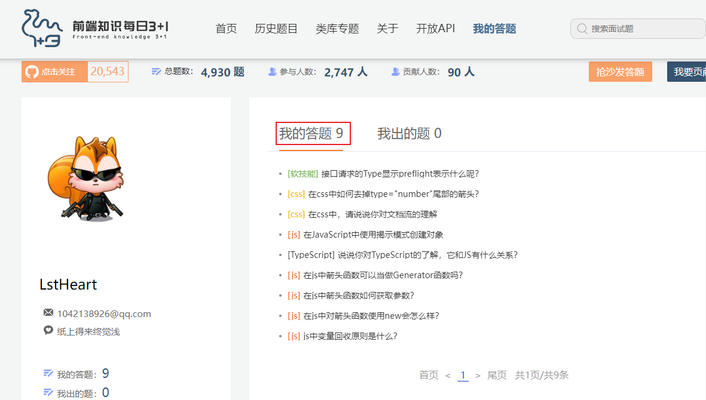Viewport: 706px width, 400px height.
Task: Click the 抢沙发答题 button
Action: (x=620, y=71)
